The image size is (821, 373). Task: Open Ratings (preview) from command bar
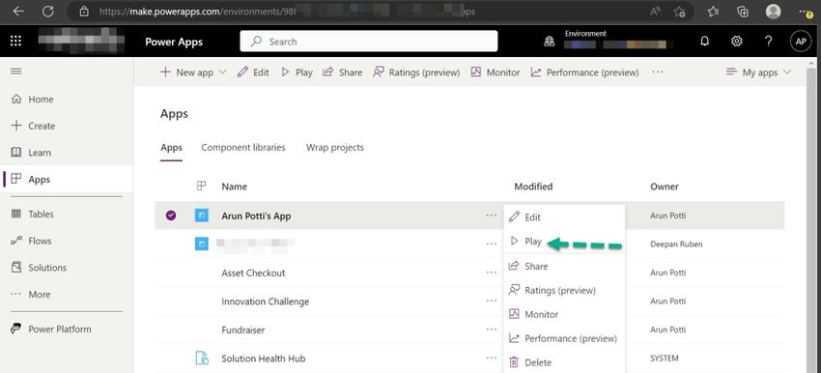[416, 72]
